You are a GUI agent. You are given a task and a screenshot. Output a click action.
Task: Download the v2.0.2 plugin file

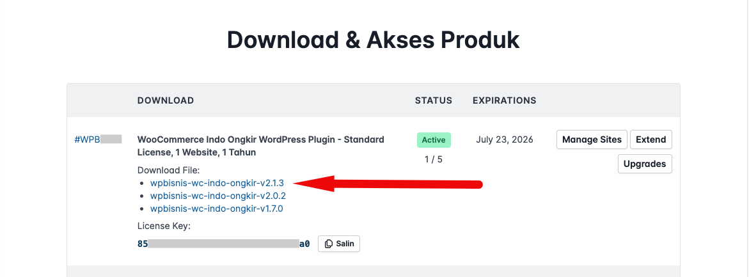217,196
